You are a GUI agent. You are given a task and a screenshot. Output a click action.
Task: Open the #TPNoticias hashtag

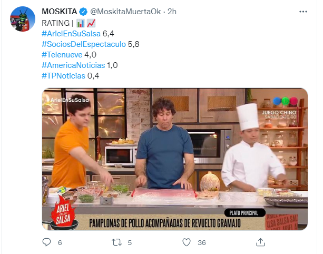63,76
